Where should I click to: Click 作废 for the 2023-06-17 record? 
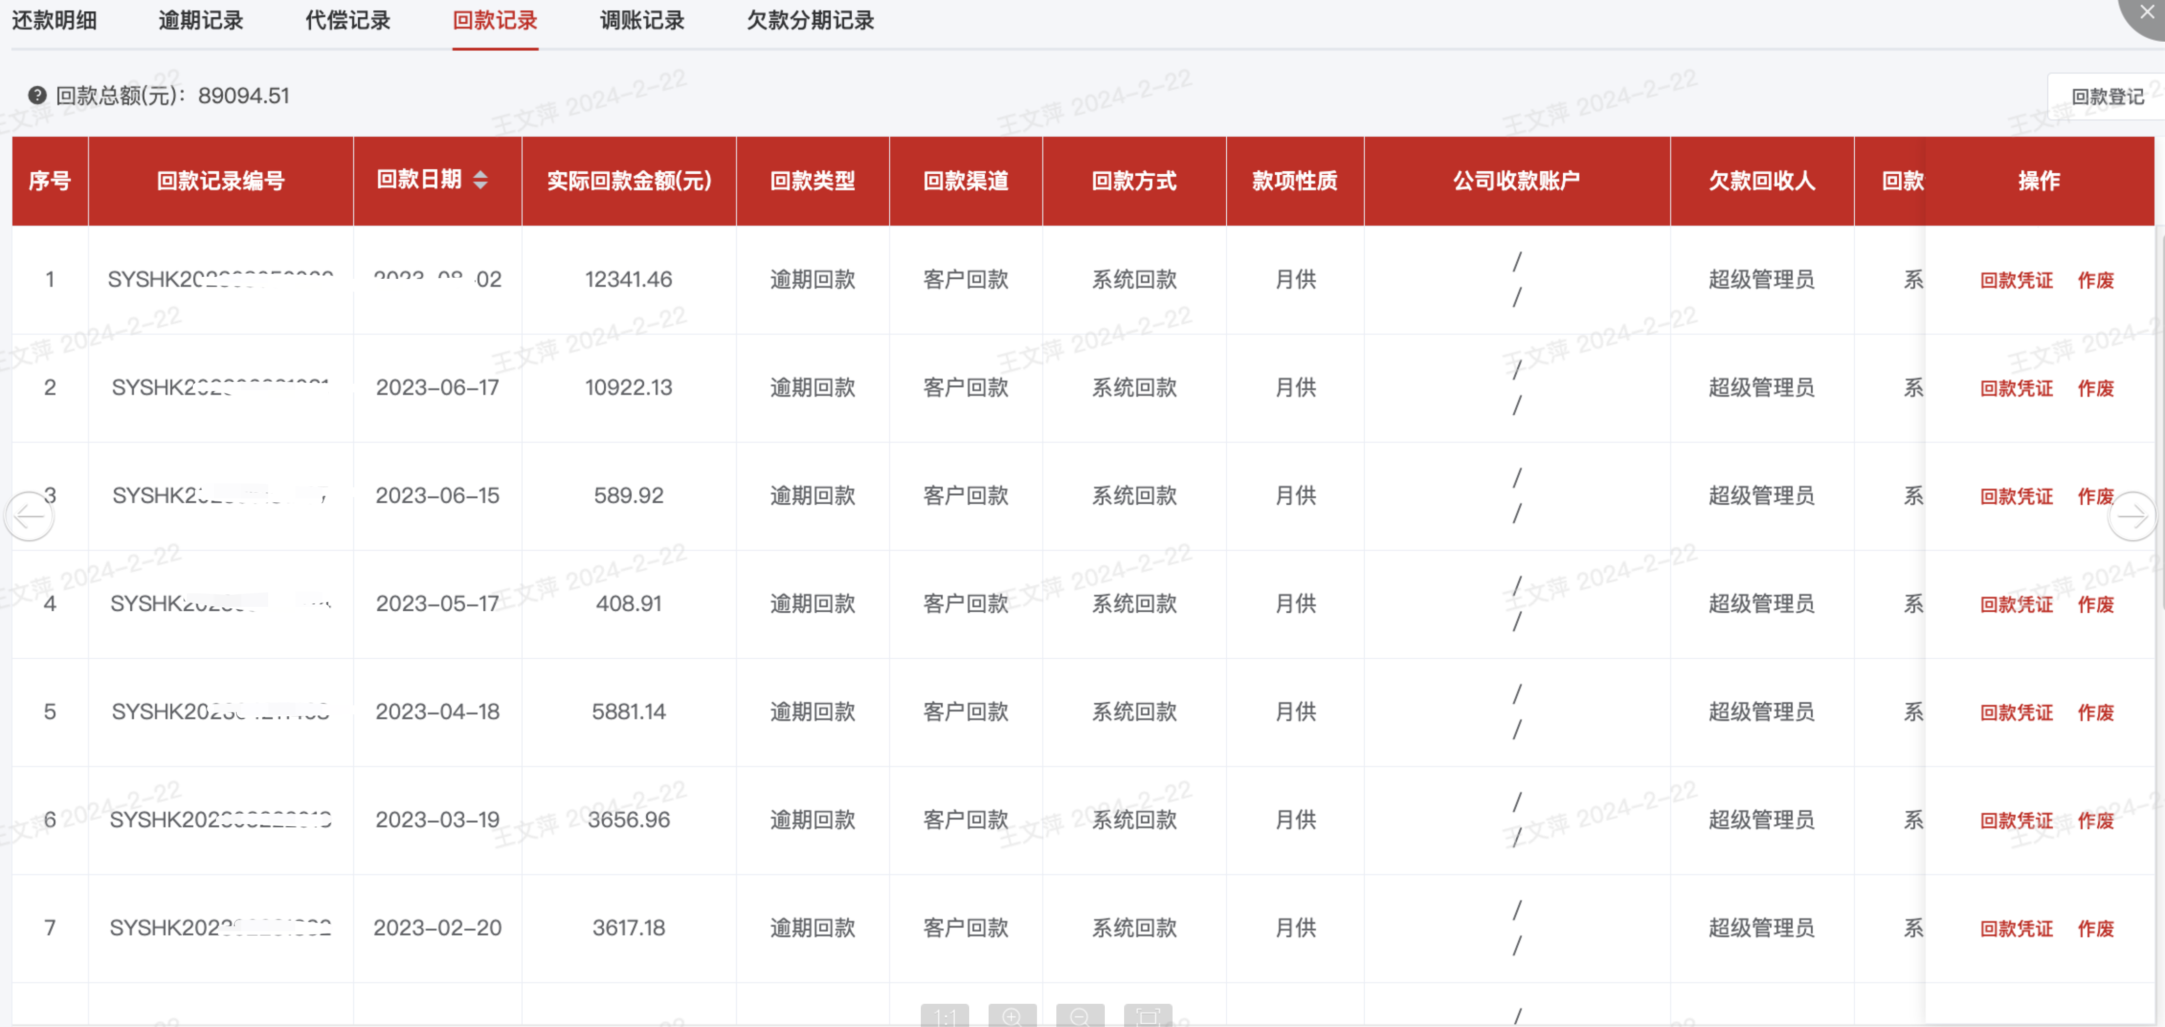[2095, 388]
